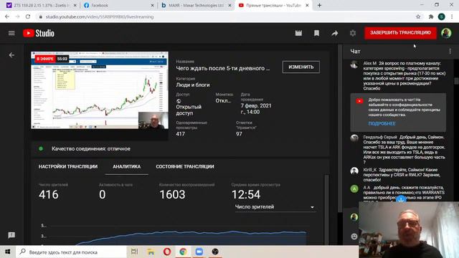Open File Explorer from the taskbar

[x=151, y=252]
